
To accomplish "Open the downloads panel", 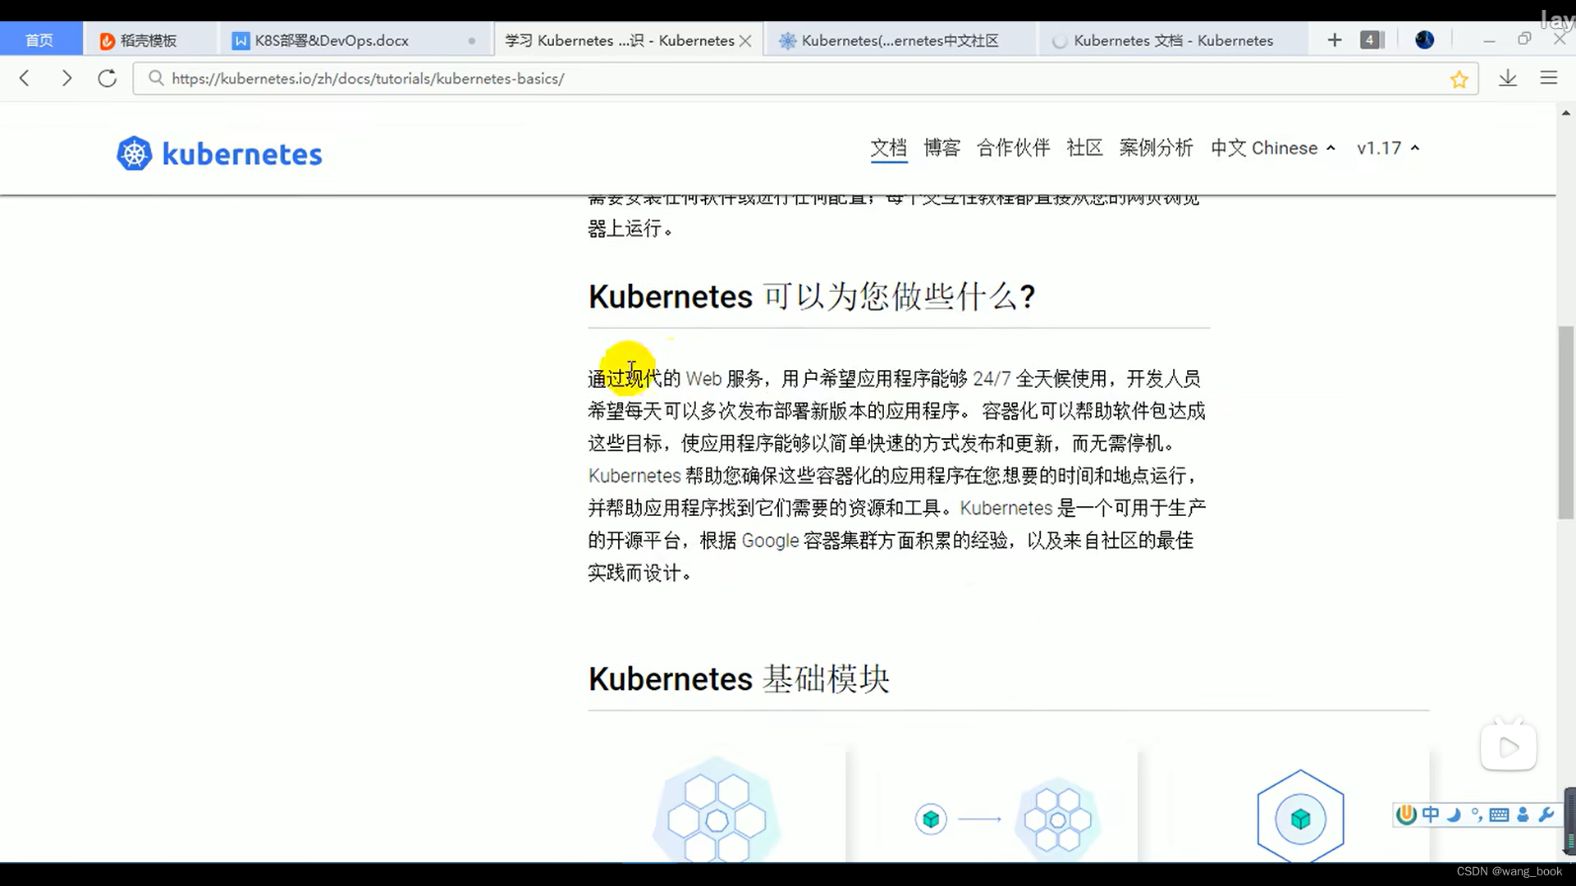I will pos(1508,78).
